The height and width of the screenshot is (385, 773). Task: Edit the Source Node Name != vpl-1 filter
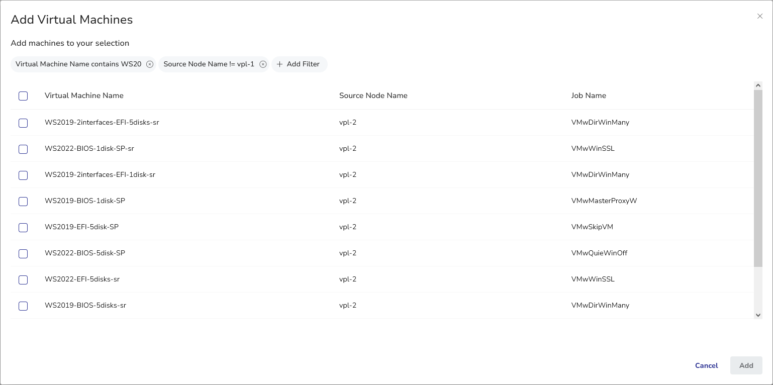tap(209, 64)
